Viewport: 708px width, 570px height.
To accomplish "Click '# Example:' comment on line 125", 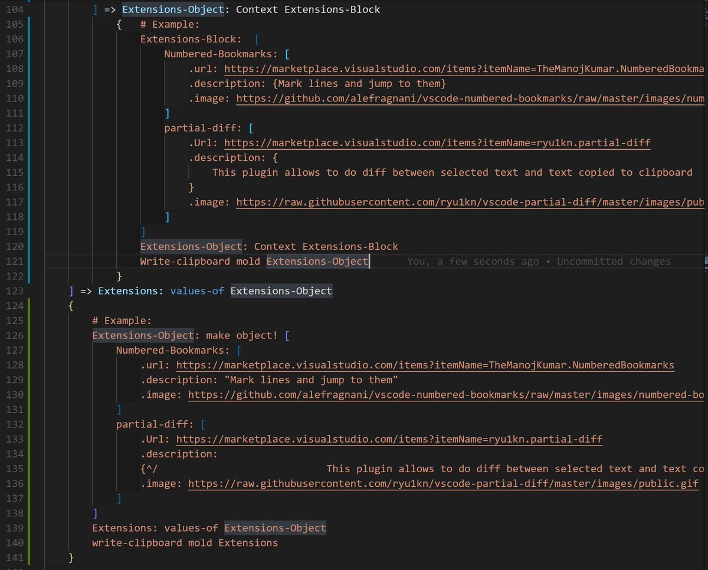I will pyautogui.click(x=122, y=321).
